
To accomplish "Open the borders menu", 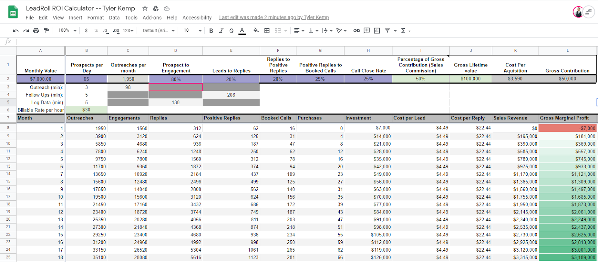I will click(267, 31).
